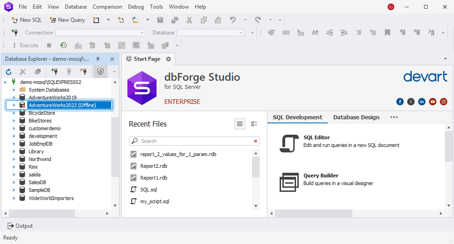Screen dimensions: 454x244
Task: Click the LinkedIn icon on Start Page
Action: click(422, 102)
